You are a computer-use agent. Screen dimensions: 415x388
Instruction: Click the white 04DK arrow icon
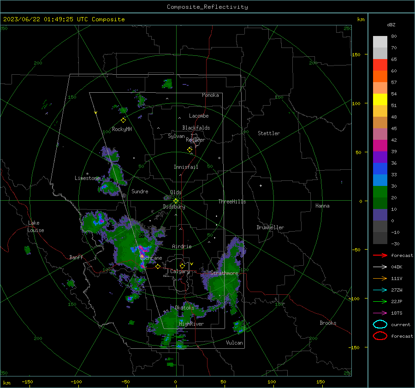coord(380,267)
